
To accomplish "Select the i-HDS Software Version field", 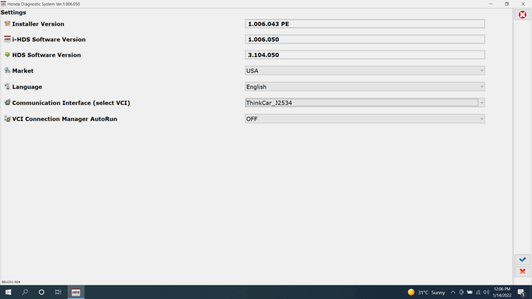I will [365, 39].
